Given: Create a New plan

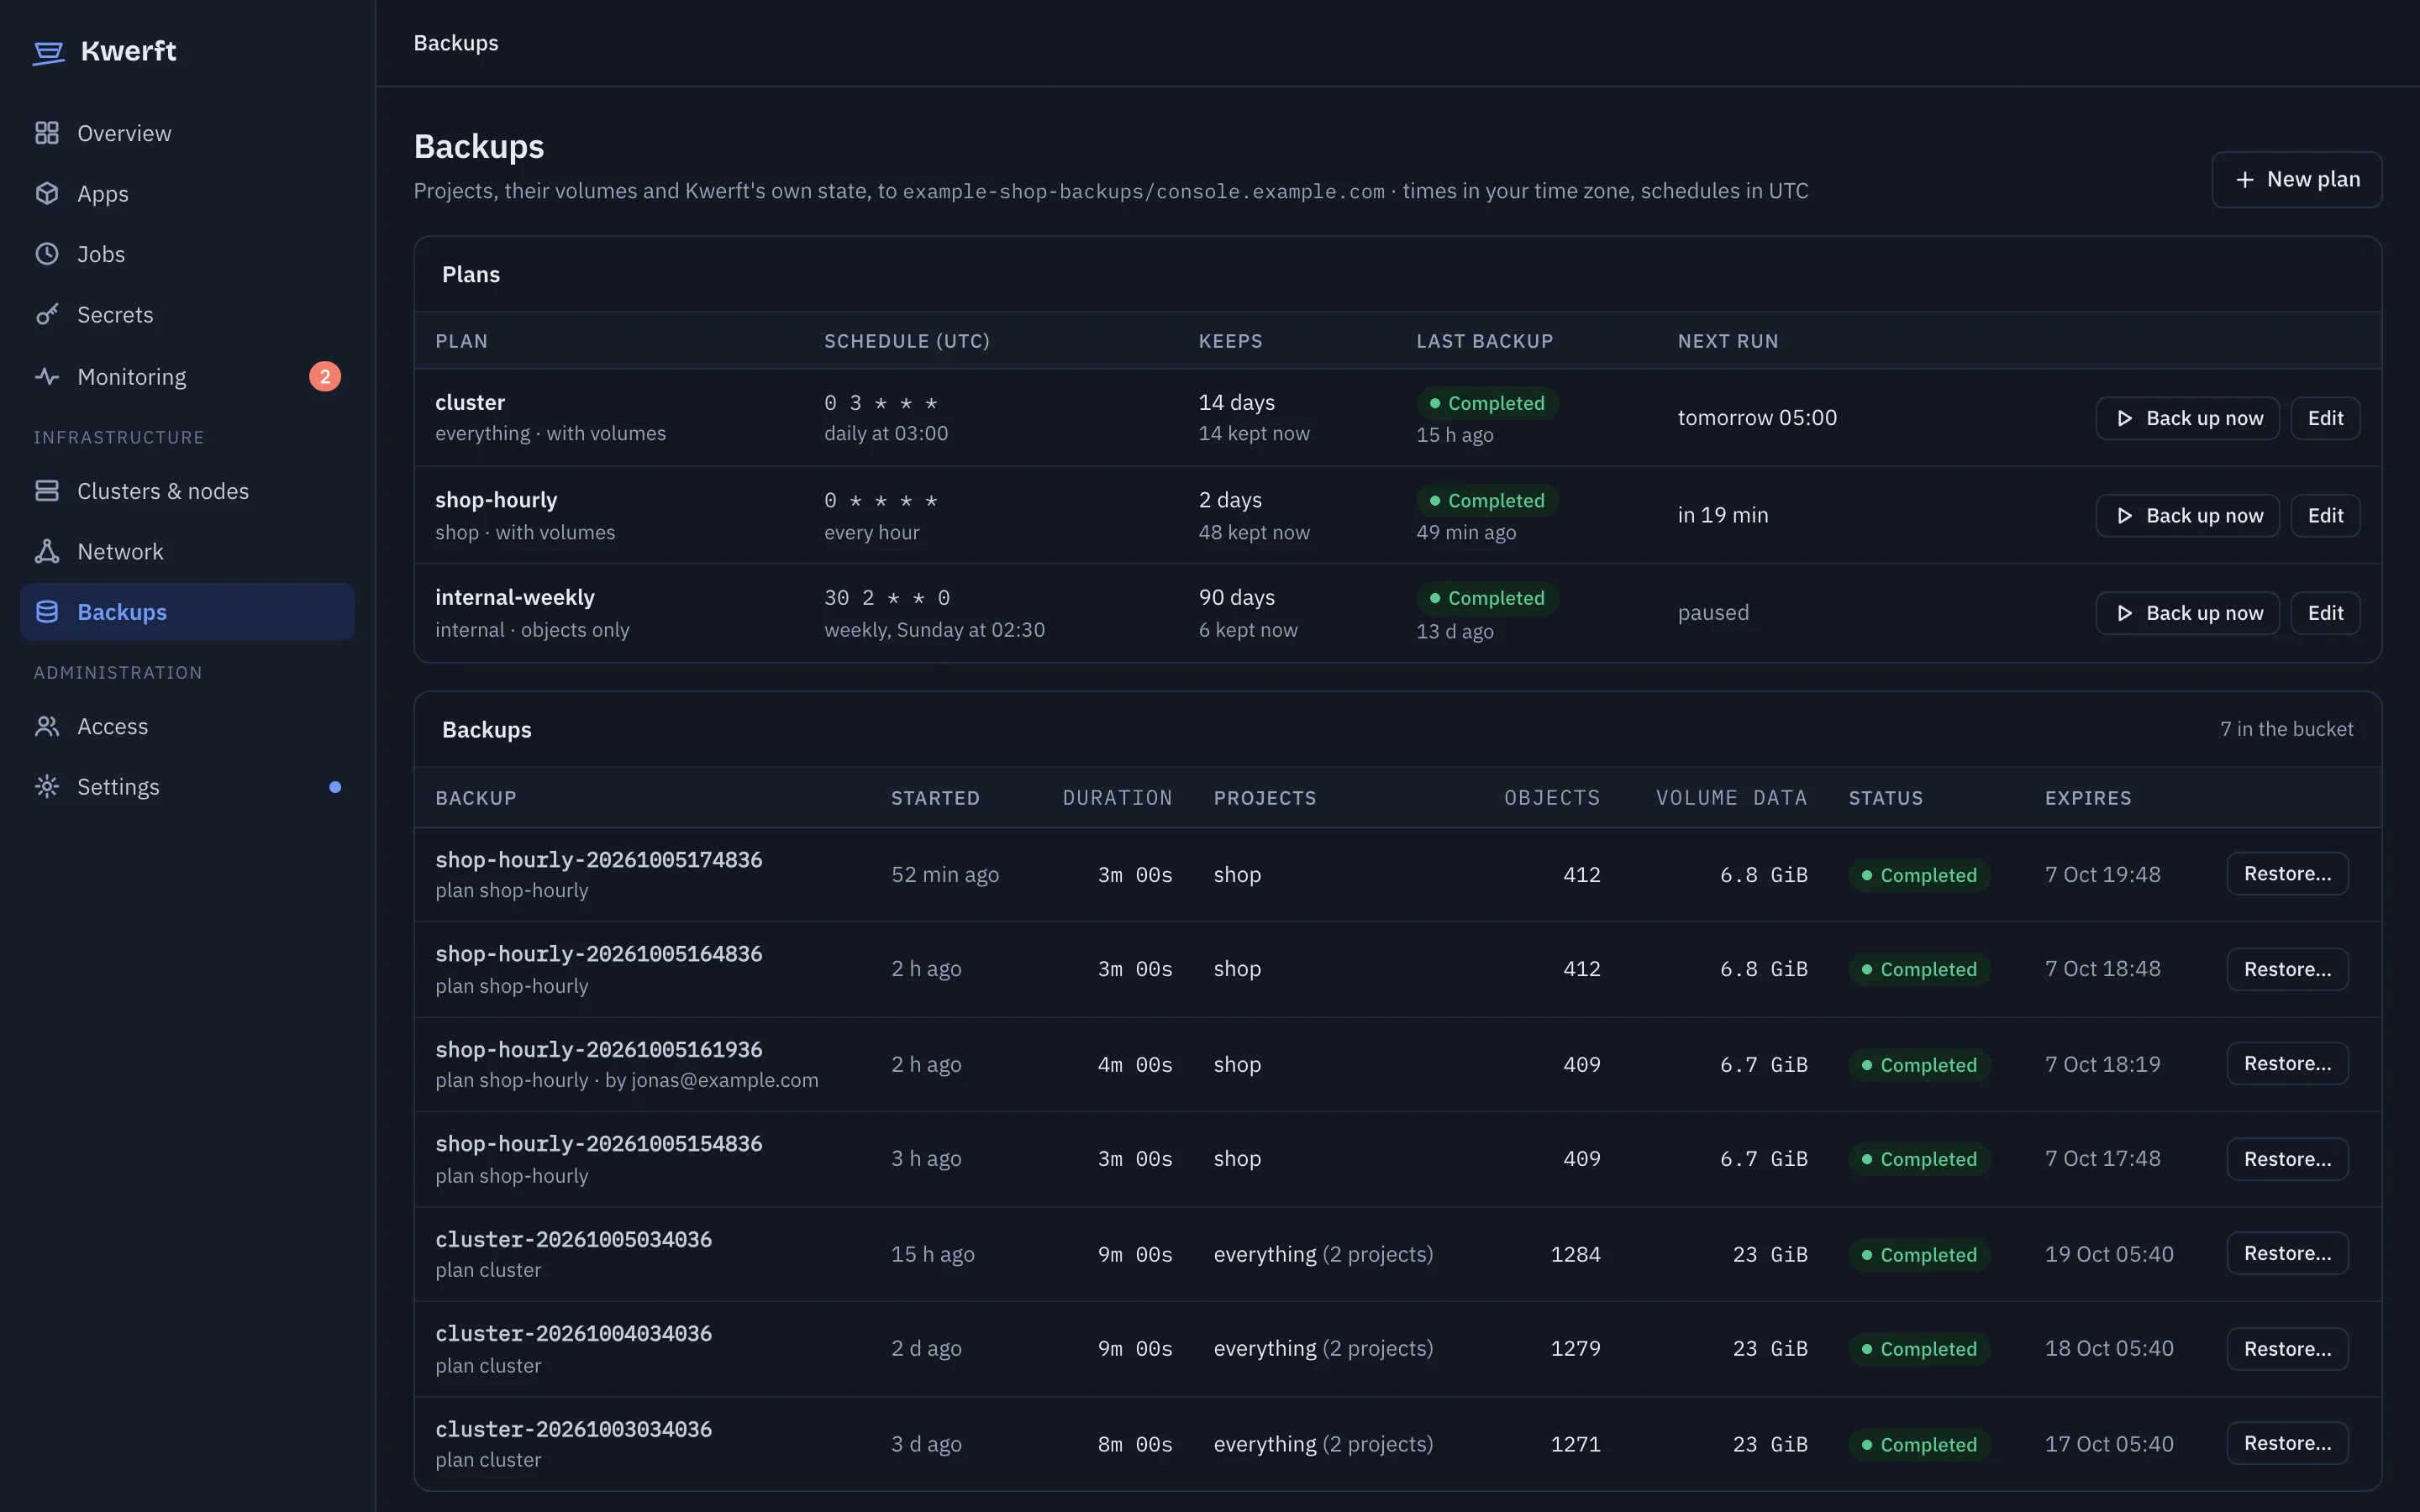Looking at the screenshot, I should click(2297, 179).
